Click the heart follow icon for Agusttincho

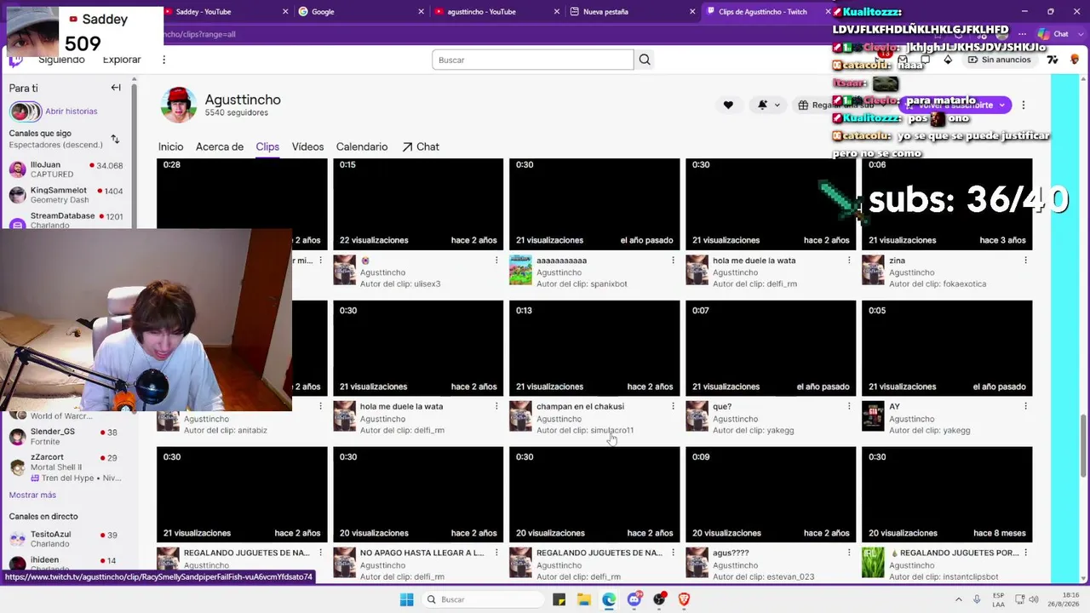728,105
